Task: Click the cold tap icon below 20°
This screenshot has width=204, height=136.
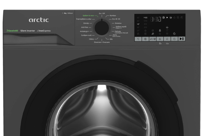Action: (x=138, y=34)
